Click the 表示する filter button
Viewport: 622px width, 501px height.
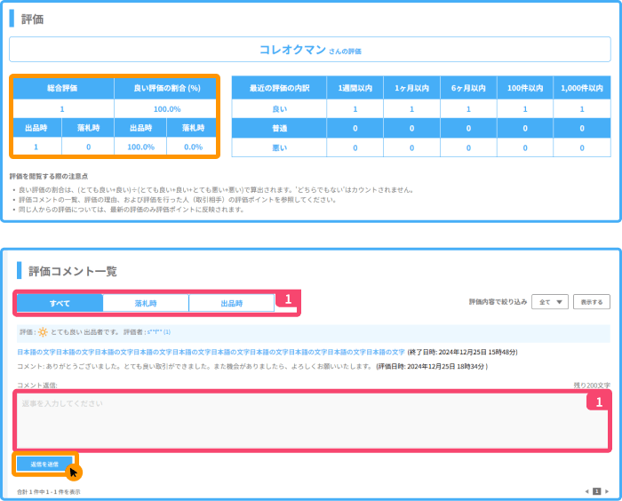[x=592, y=302]
